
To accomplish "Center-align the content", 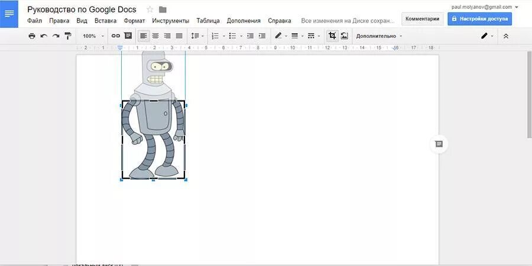I will [155, 36].
